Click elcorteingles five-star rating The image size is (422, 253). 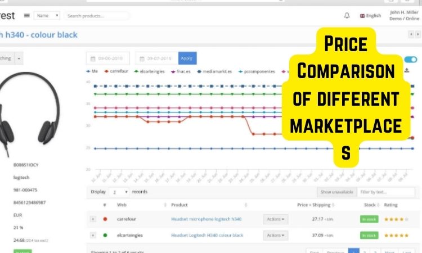point(396,236)
